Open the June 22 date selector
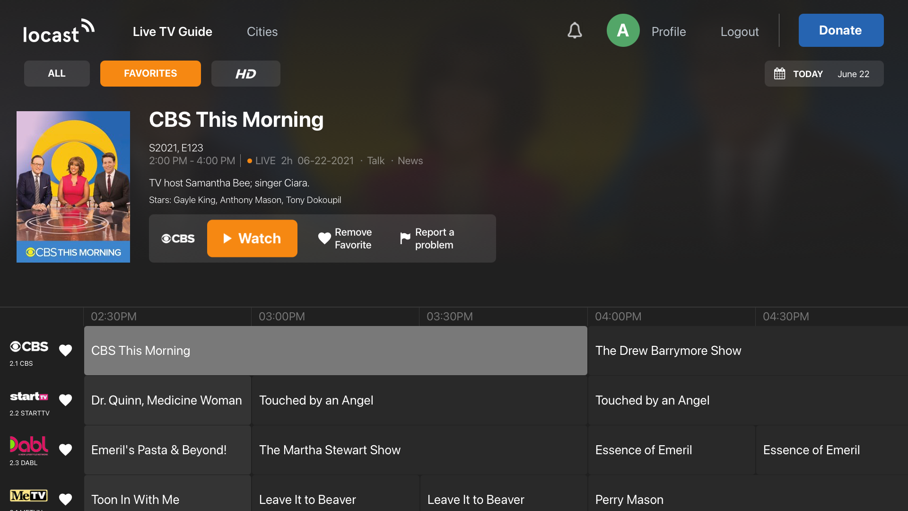The height and width of the screenshot is (511, 908). point(854,74)
